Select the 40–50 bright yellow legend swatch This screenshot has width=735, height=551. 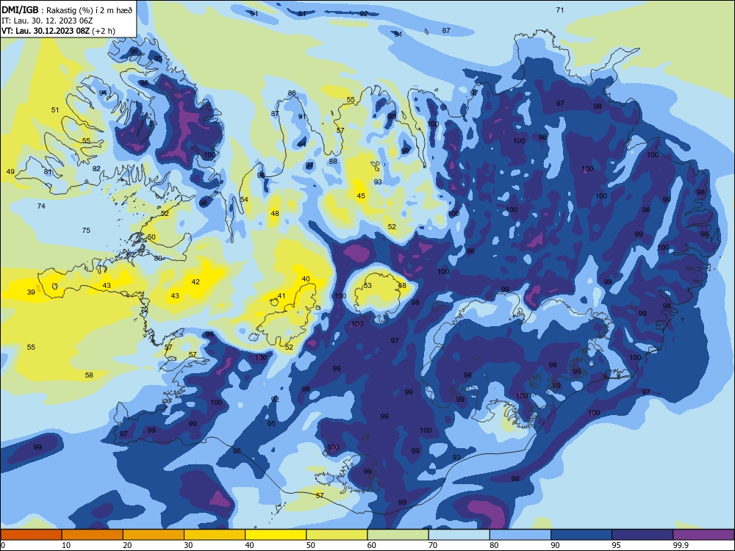(x=276, y=535)
